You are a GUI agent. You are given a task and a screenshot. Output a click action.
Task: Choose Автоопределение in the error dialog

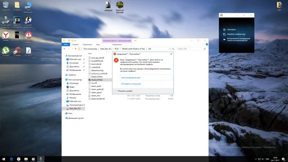pyautogui.click(x=146, y=77)
